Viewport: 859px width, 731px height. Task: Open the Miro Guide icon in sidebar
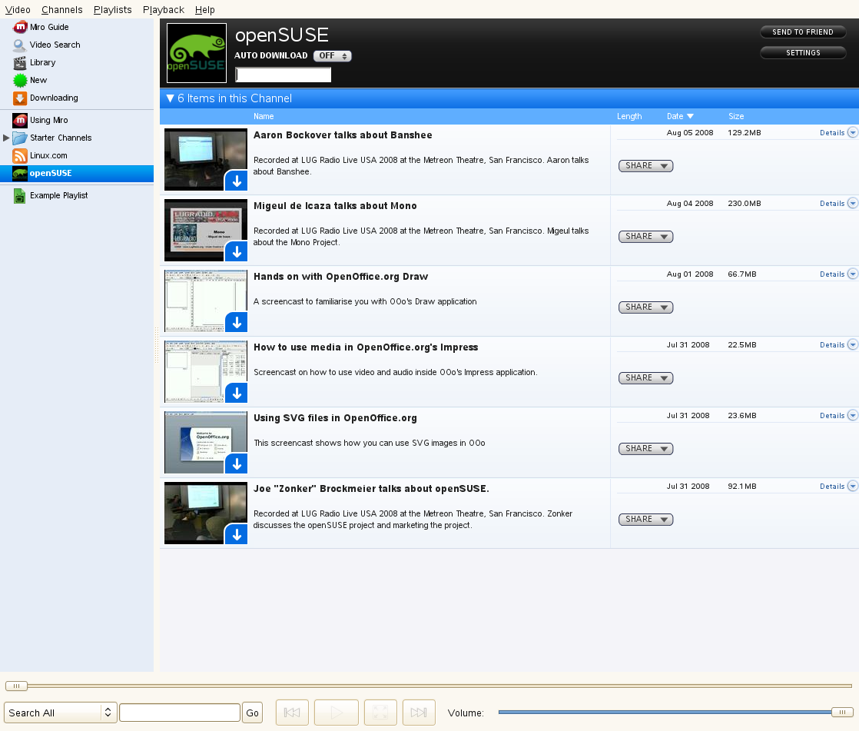point(20,27)
